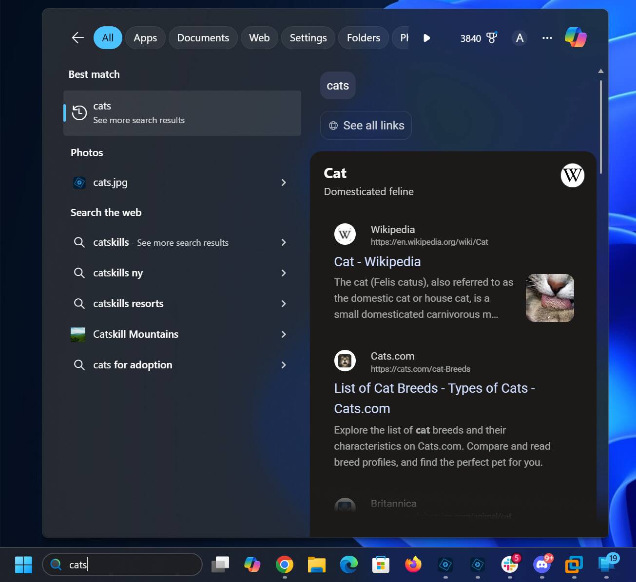Switch to the Apps filter
Viewport: 636px width, 582px height.
pyautogui.click(x=145, y=37)
